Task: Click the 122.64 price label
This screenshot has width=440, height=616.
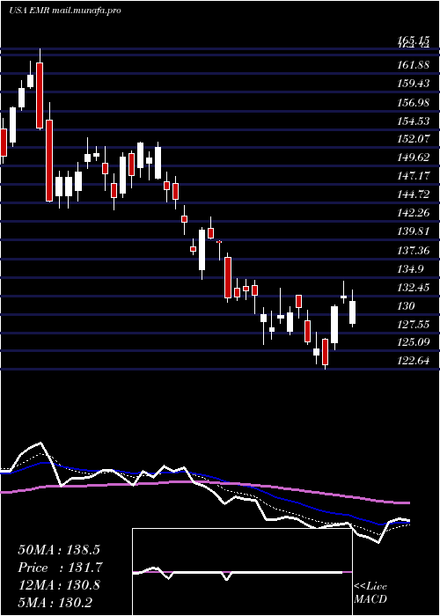Action: tap(413, 361)
